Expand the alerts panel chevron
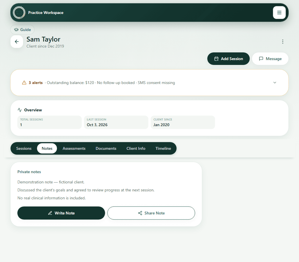The image size is (299, 262). point(275,83)
